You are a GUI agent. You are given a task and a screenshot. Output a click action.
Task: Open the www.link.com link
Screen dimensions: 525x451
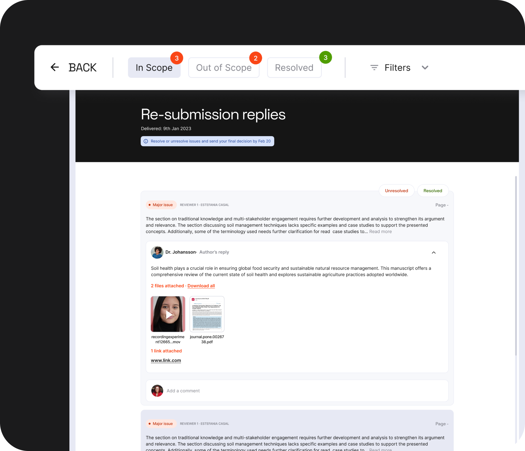click(166, 360)
